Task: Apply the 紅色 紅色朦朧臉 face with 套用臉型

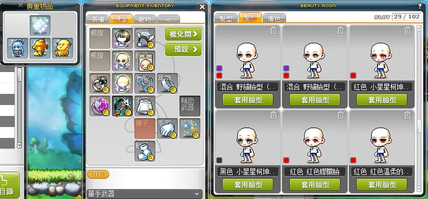Action: (315, 185)
